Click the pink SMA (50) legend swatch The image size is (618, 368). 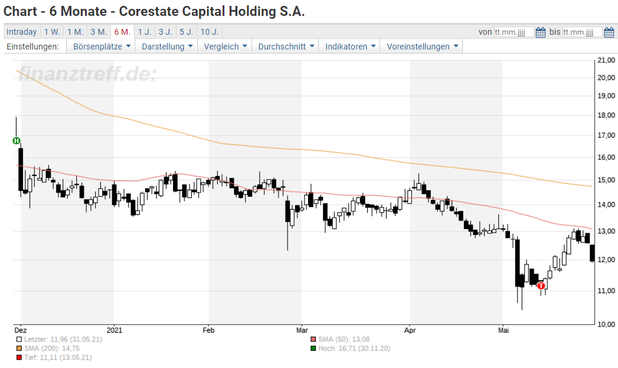[x=313, y=339]
